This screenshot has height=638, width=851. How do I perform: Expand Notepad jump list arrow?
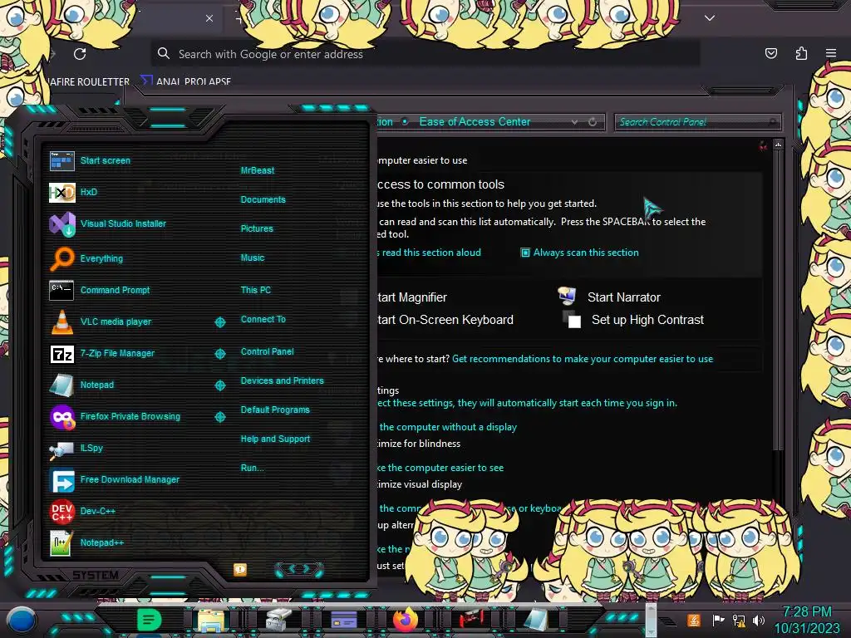coord(219,385)
